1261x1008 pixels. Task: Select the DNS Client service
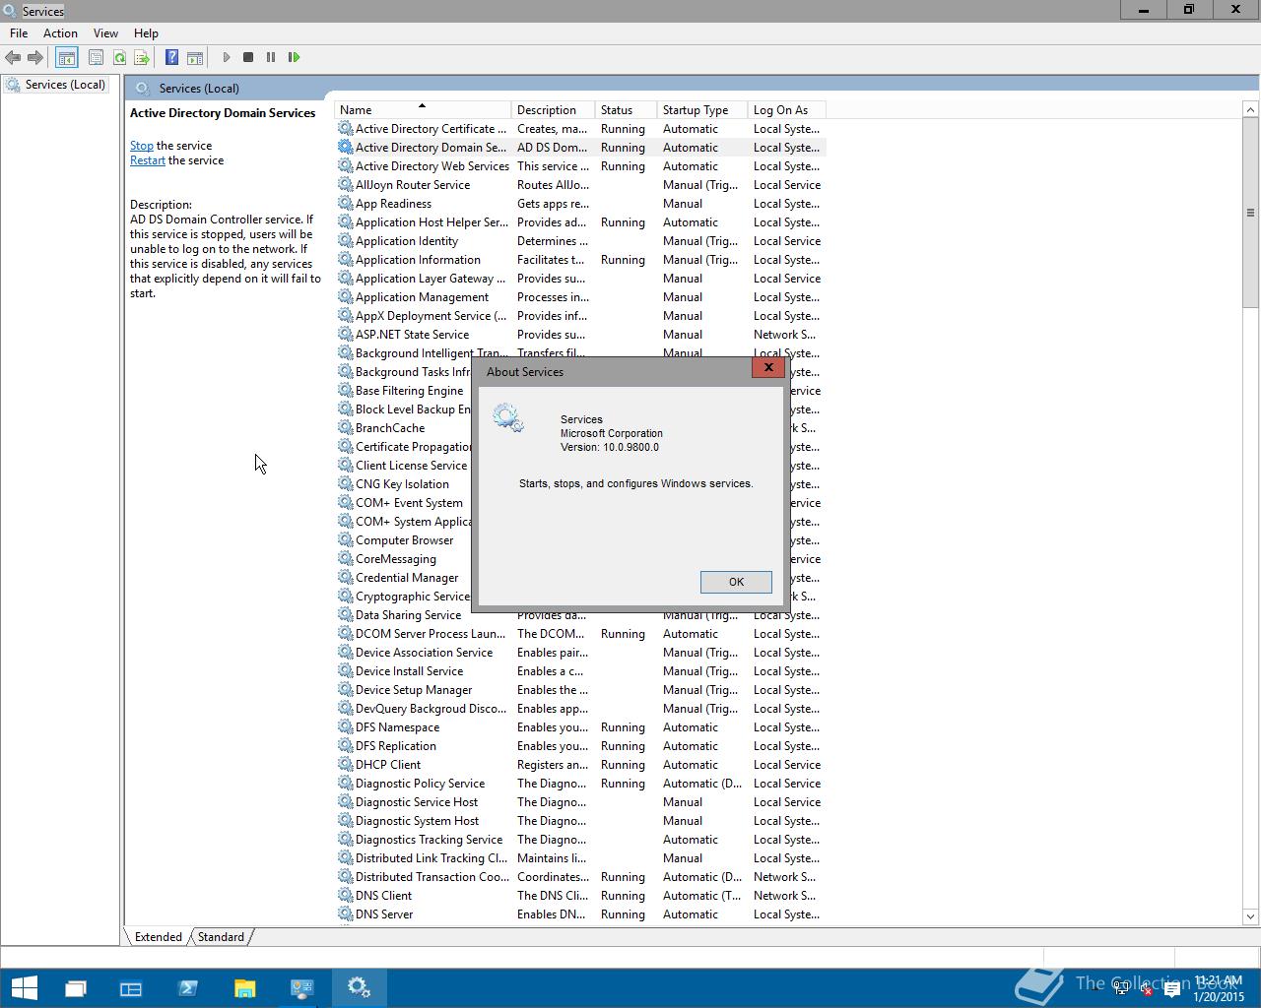[579, 896]
